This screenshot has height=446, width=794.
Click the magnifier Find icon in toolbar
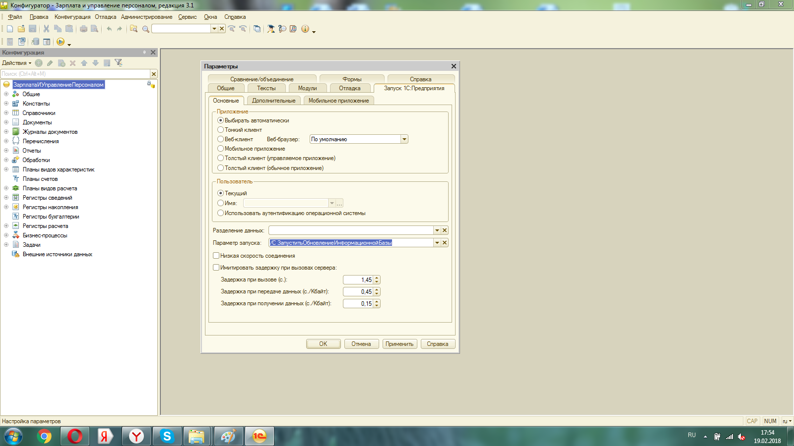(145, 29)
